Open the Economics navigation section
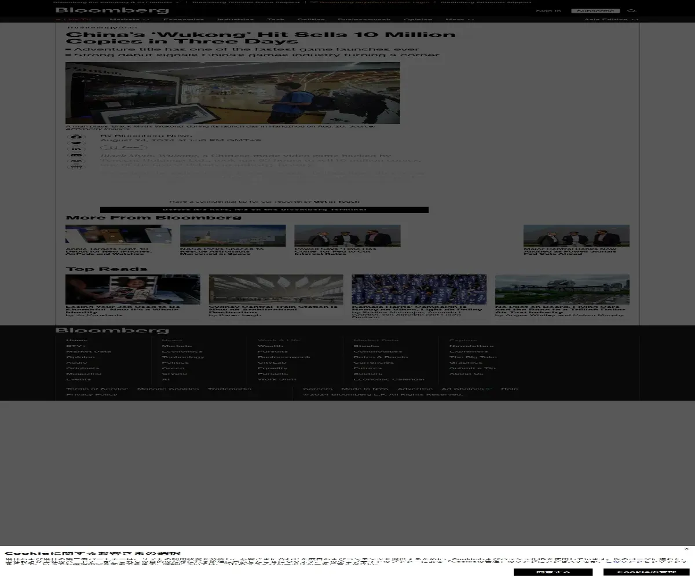This screenshot has height=579, width=695. (x=184, y=20)
